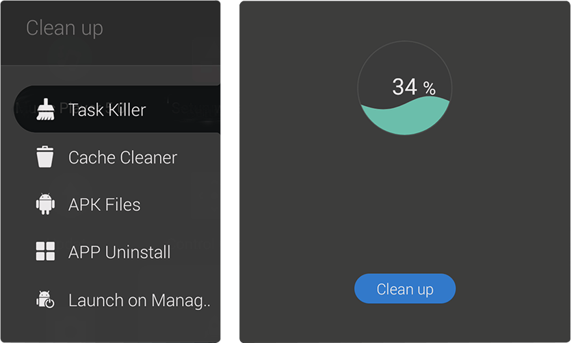Click the Cache Cleaner trash bin icon

click(45, 157)
